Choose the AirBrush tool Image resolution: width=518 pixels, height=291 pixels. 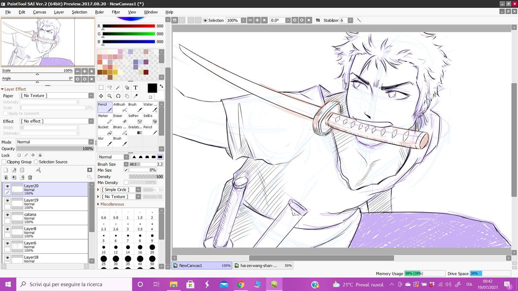tap(119, 107)
